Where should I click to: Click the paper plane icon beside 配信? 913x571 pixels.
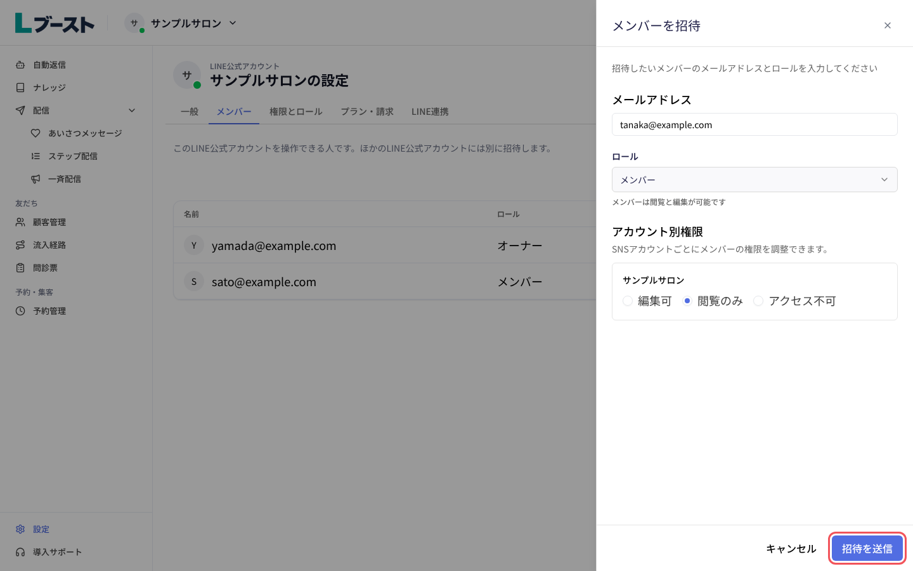click(x=20, y=110)
